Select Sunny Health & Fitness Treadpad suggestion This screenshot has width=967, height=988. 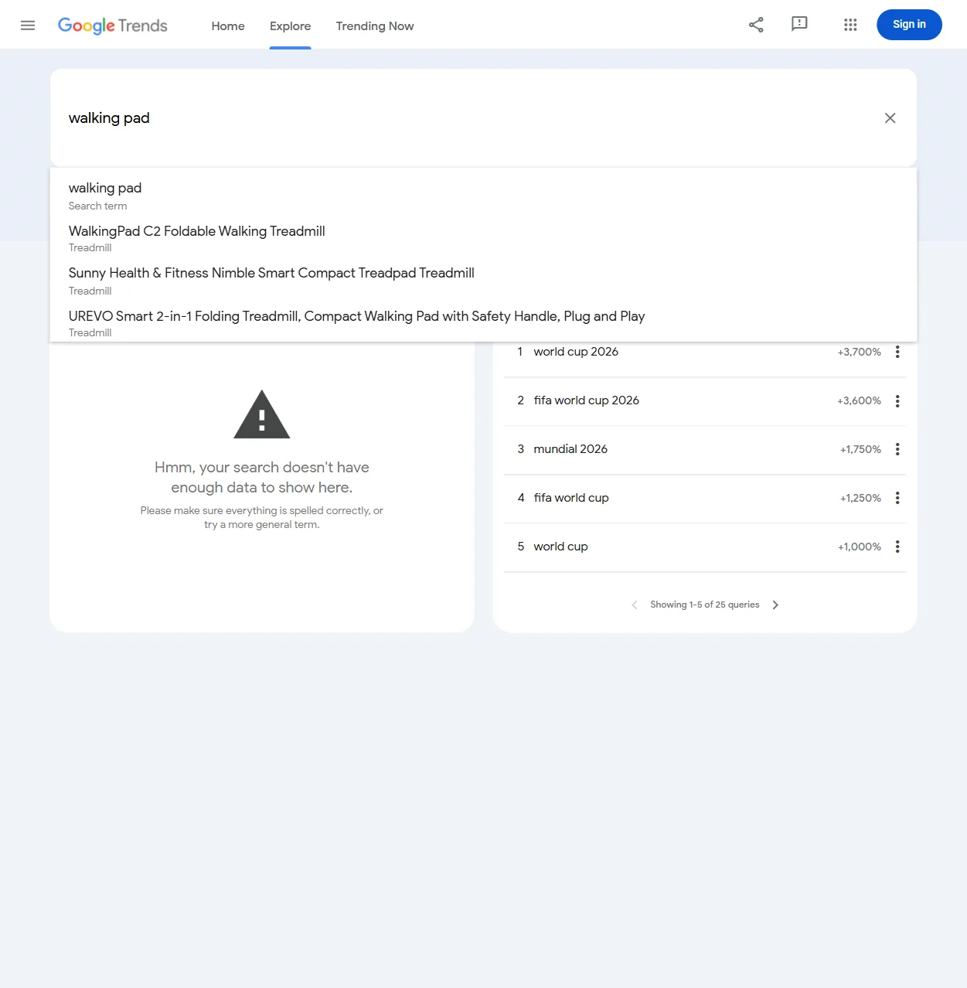(x=483, y=281)
